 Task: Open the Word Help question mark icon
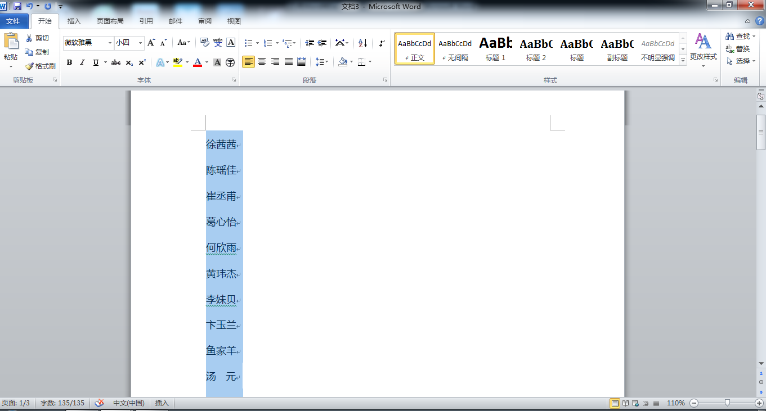point(759,21)
